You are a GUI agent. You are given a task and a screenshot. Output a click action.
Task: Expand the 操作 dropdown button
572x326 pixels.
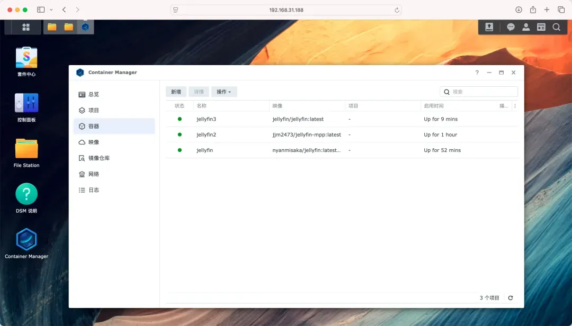tap(224, 92)
